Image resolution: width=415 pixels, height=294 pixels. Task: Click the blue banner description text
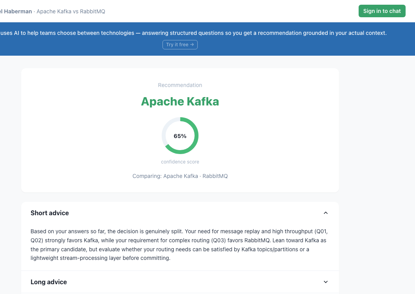click(x=193, y=33)
